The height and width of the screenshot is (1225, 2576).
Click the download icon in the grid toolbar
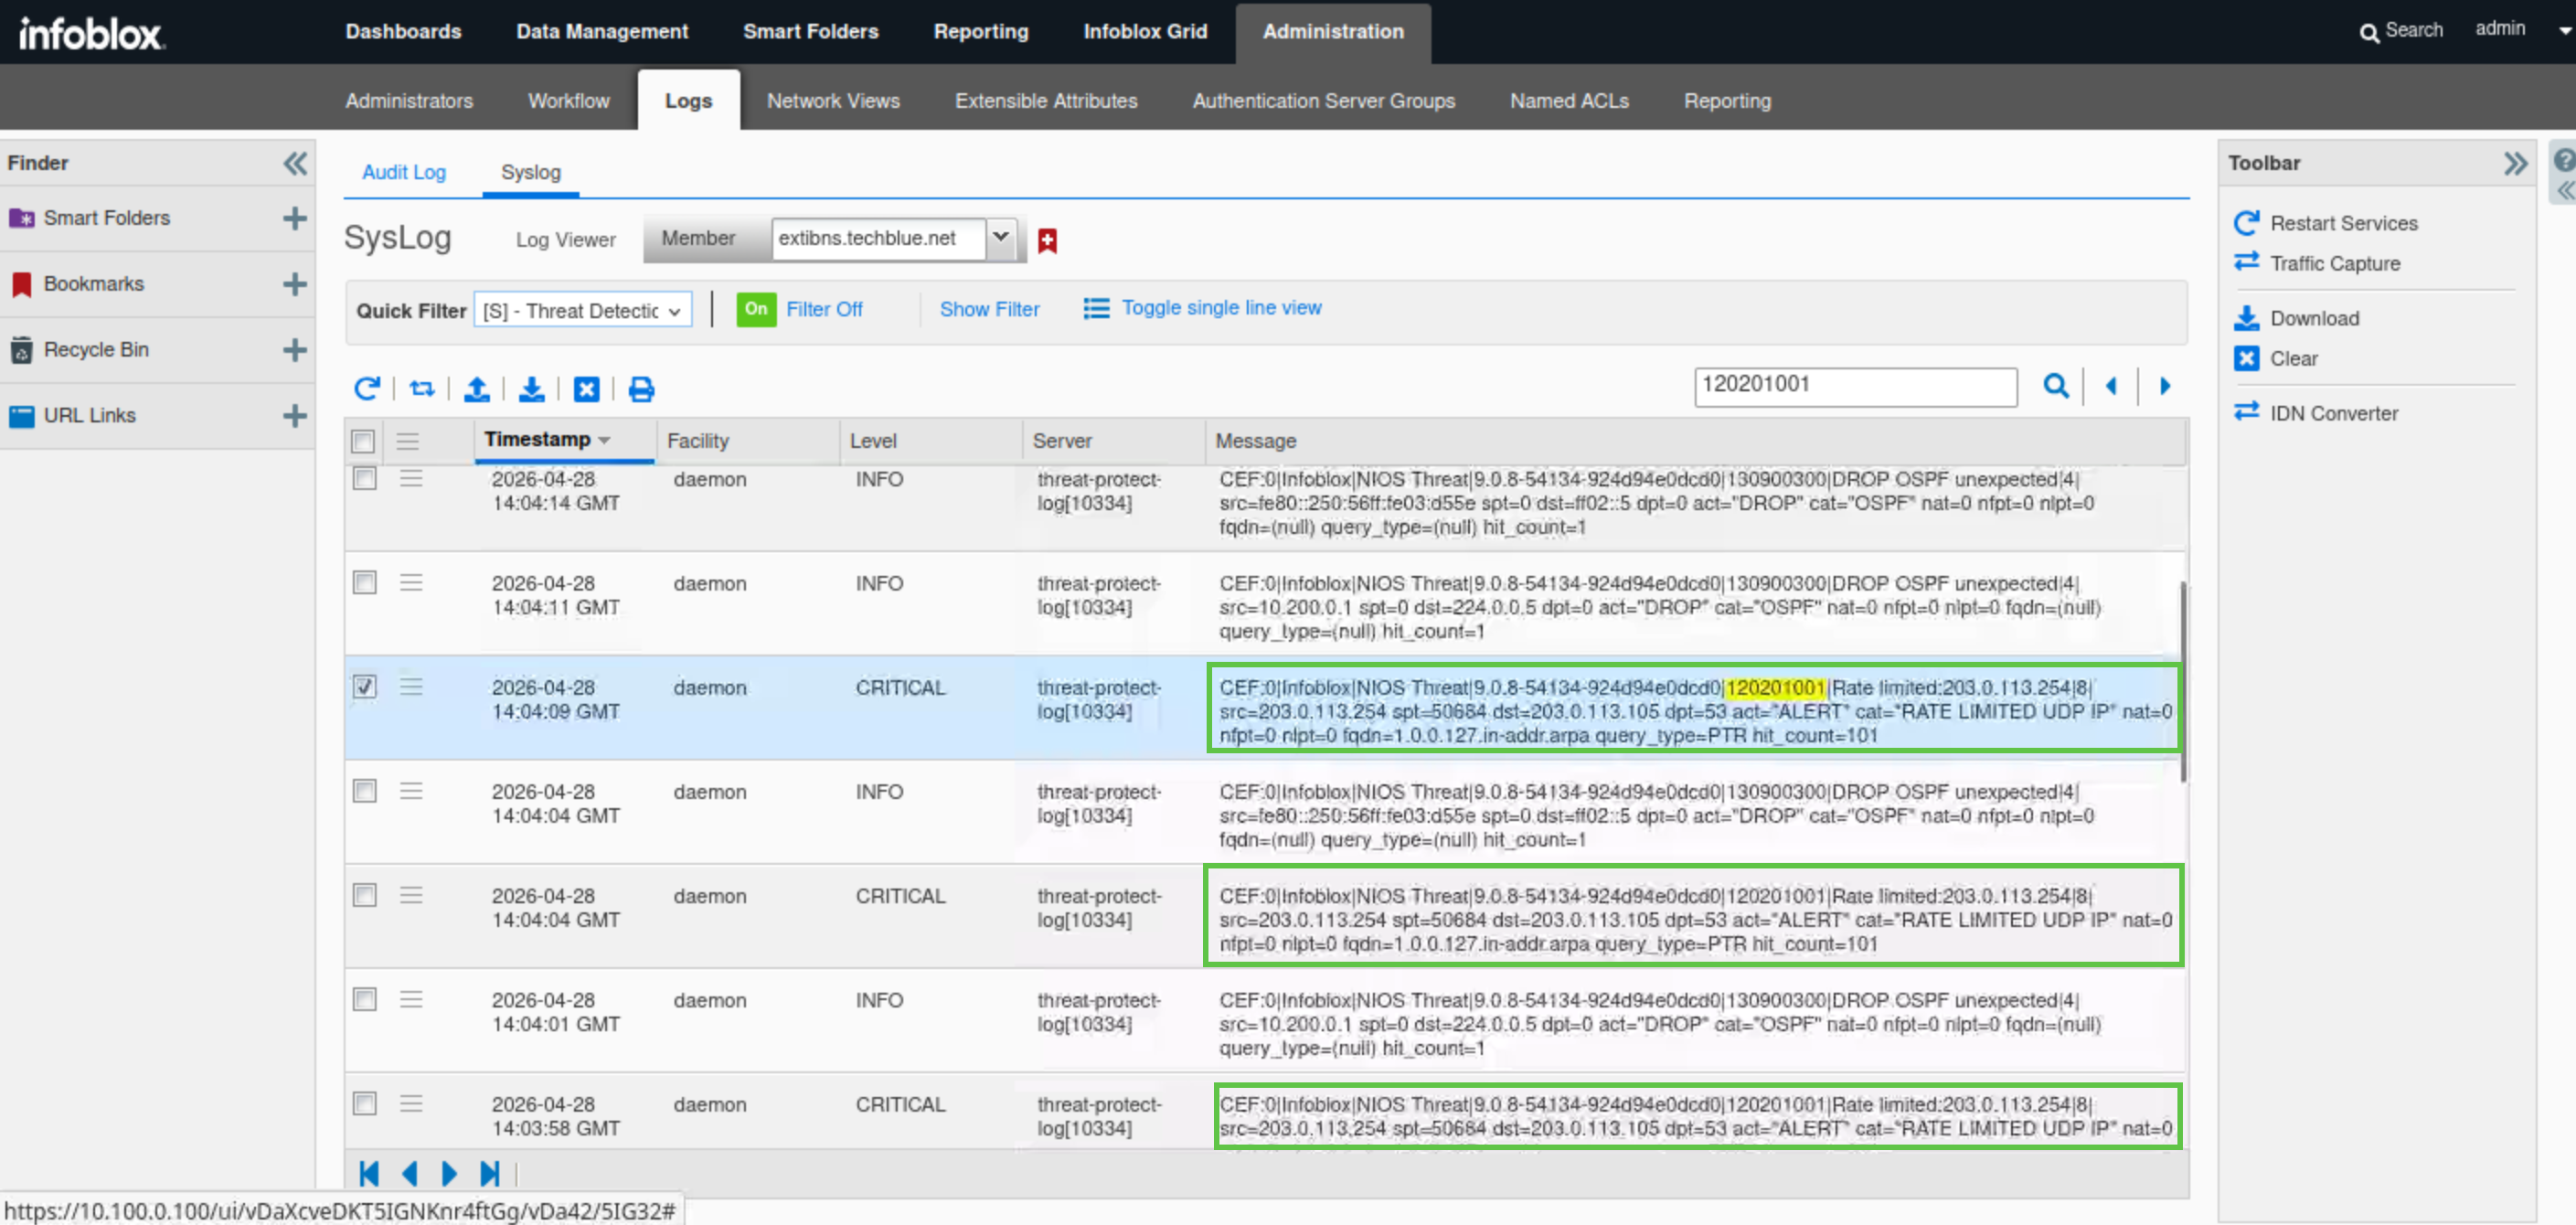coord(532,388)
